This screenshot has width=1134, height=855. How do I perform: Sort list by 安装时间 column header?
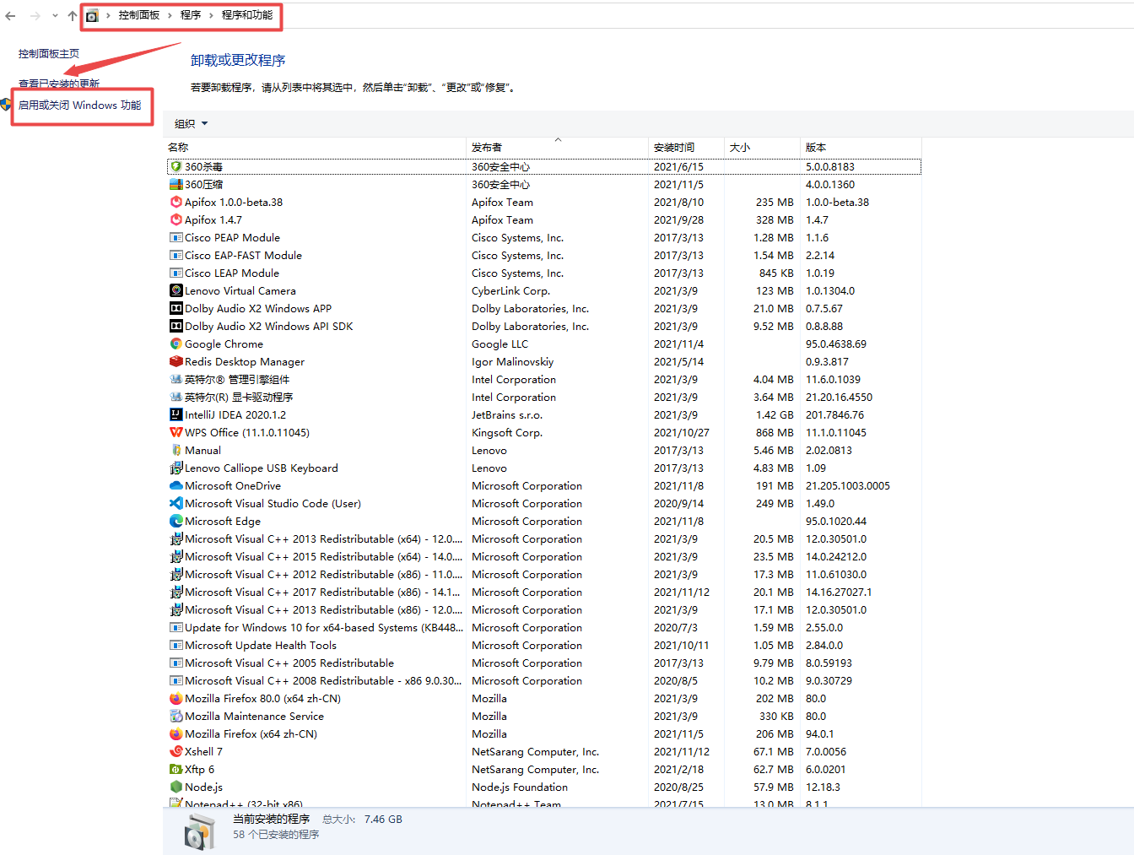(686, 147)
